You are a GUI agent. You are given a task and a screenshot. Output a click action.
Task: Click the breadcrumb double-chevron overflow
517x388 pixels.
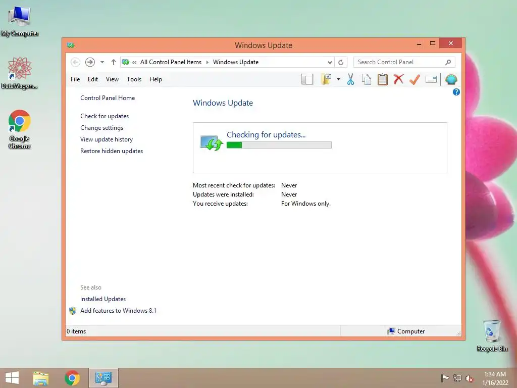(134, 62)
